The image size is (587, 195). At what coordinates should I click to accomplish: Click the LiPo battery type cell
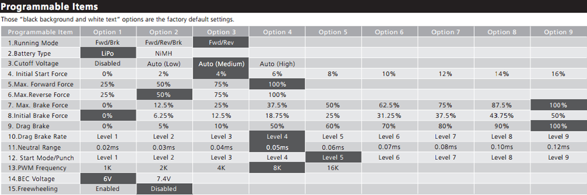click(x=108, y=53)
